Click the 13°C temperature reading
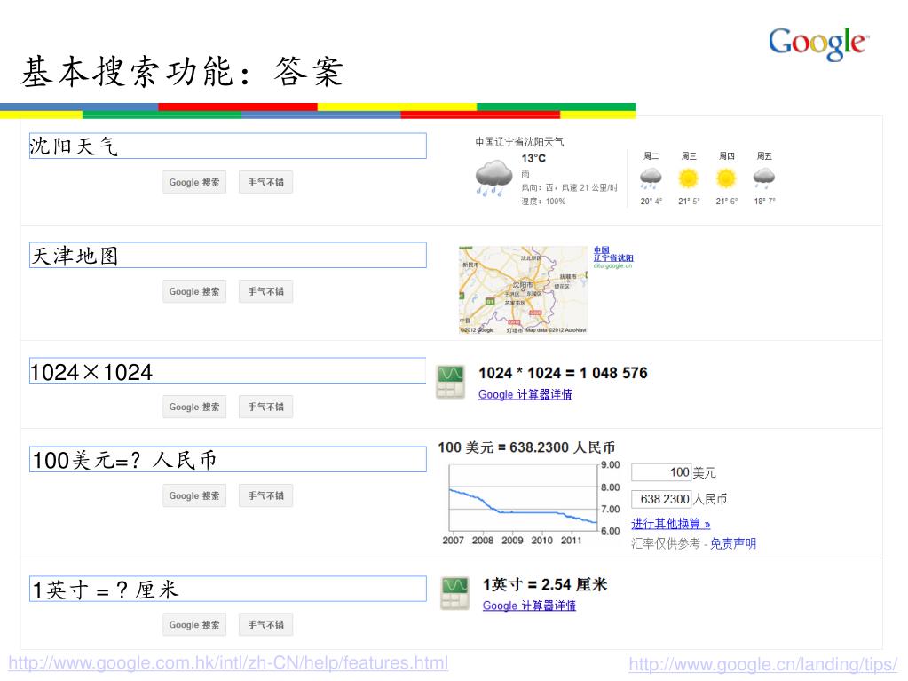908x681 pixels. [x=533, y=158]
